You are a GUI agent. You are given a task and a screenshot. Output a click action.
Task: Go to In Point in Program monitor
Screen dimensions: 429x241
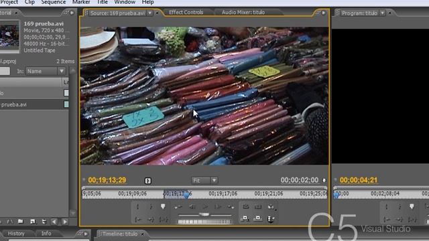coord(387,219)
